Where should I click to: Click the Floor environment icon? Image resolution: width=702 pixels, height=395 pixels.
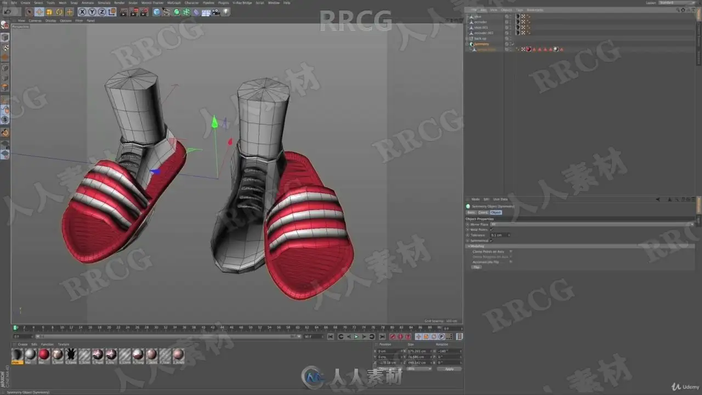click(206, 12)
